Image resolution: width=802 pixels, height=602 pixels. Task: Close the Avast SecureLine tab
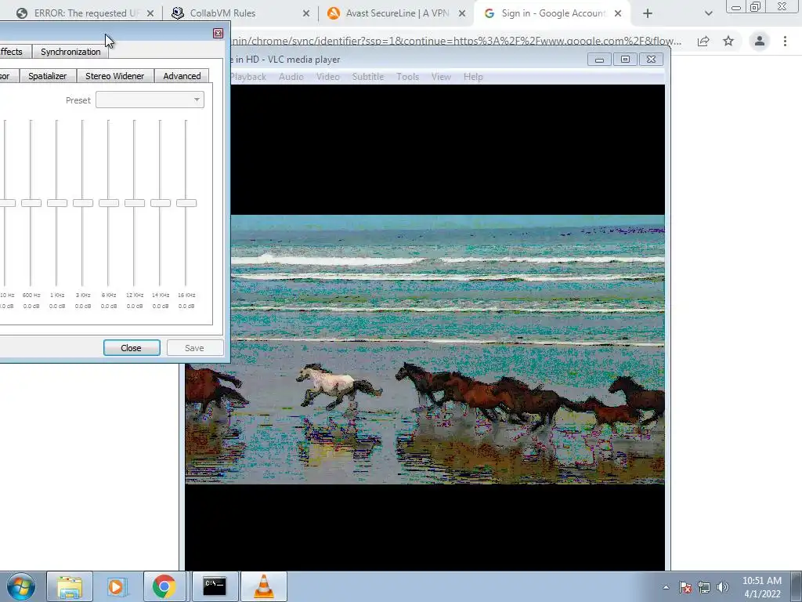(x=462, y=13)
